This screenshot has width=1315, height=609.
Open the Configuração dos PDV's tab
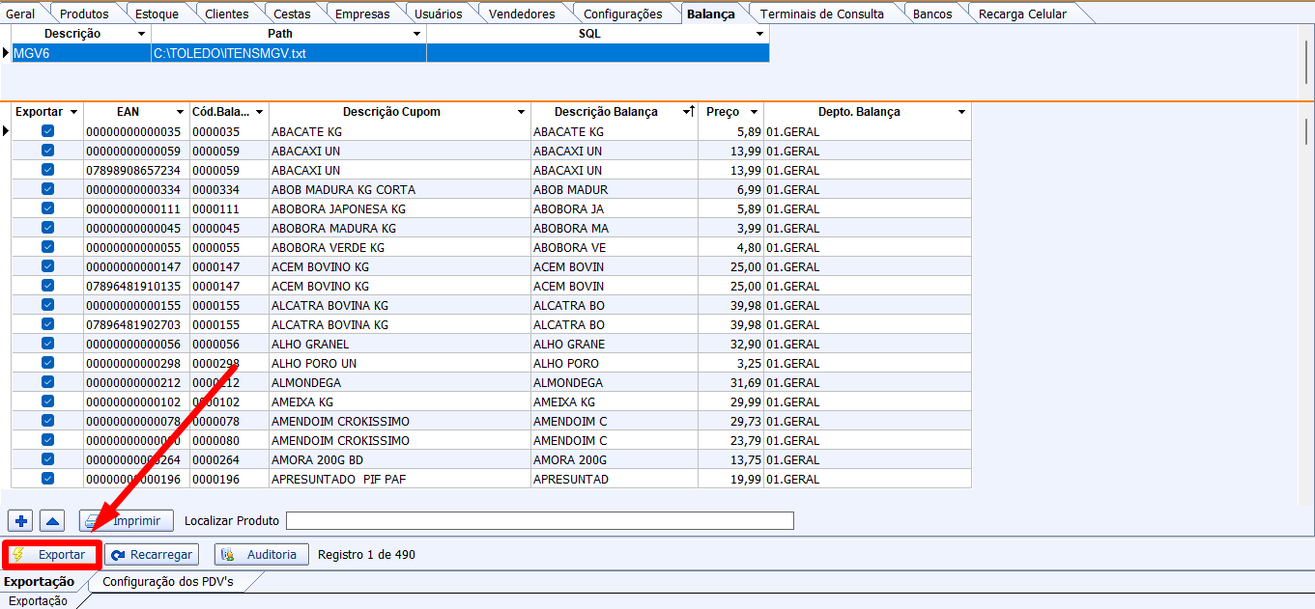168,582
